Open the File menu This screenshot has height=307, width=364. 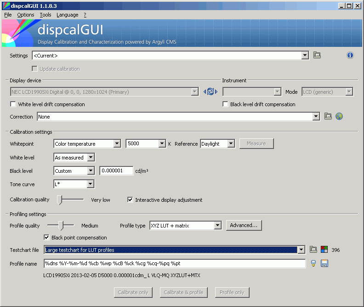pyautogui.click(x=8, y=15)
